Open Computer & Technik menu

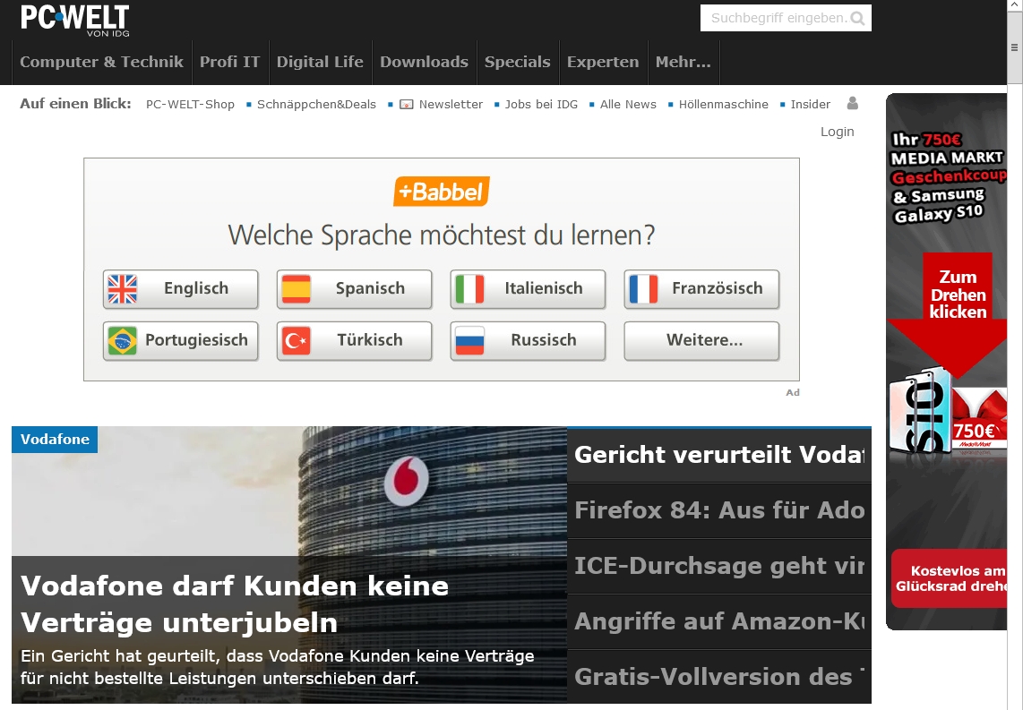pyautogui.click(x=101, y=62)
